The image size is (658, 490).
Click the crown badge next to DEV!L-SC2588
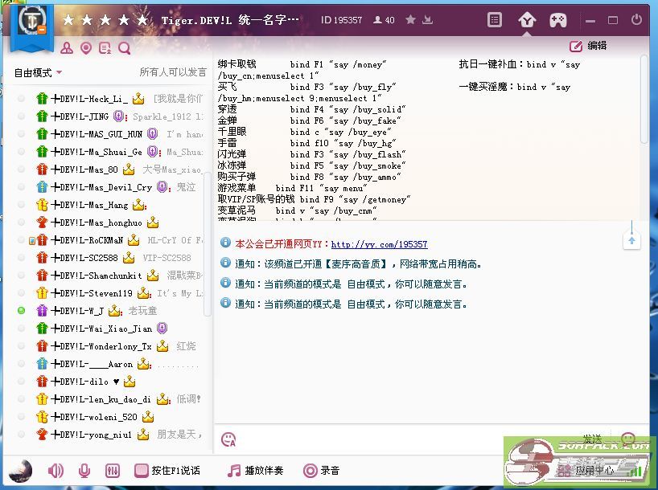coord(129,258)
